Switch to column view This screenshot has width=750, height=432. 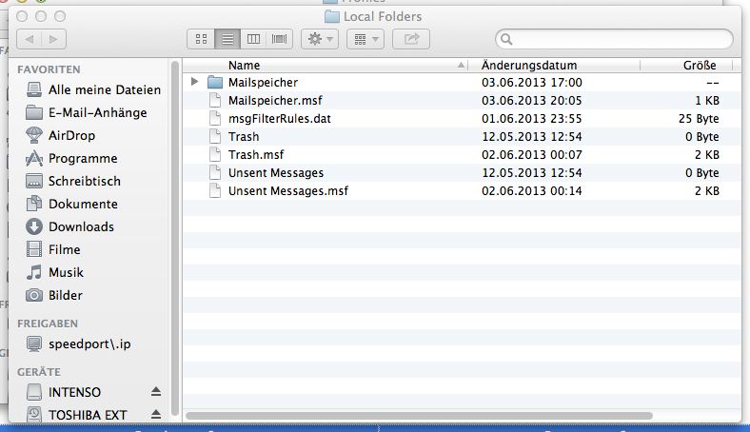tap(253, 39)
